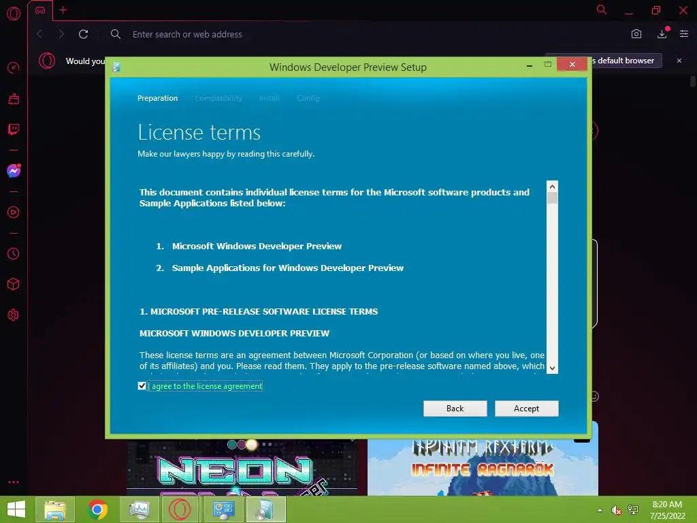Viewport: 697px width, 523px height.
Task: Open Extensions cube in Opera sidebar
Action: 14,284
